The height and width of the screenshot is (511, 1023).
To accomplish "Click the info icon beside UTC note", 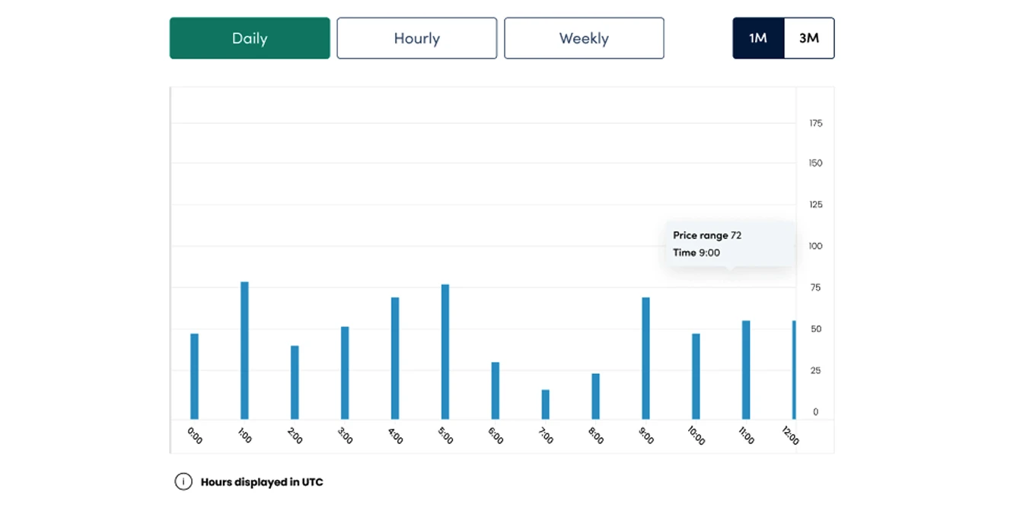I will pyautogui.click(x=183, y=481).
